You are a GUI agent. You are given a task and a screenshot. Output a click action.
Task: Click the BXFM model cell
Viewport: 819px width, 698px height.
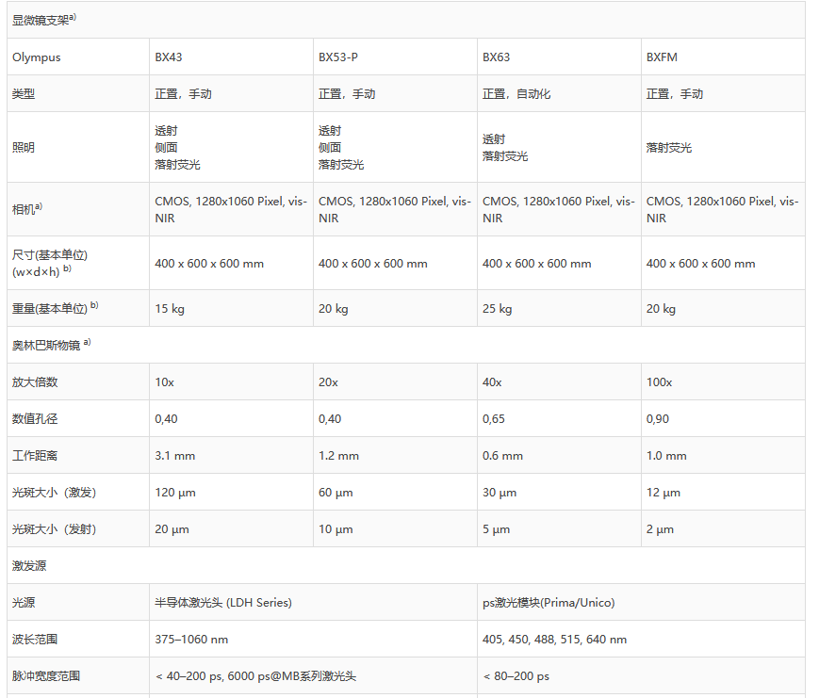662,57
